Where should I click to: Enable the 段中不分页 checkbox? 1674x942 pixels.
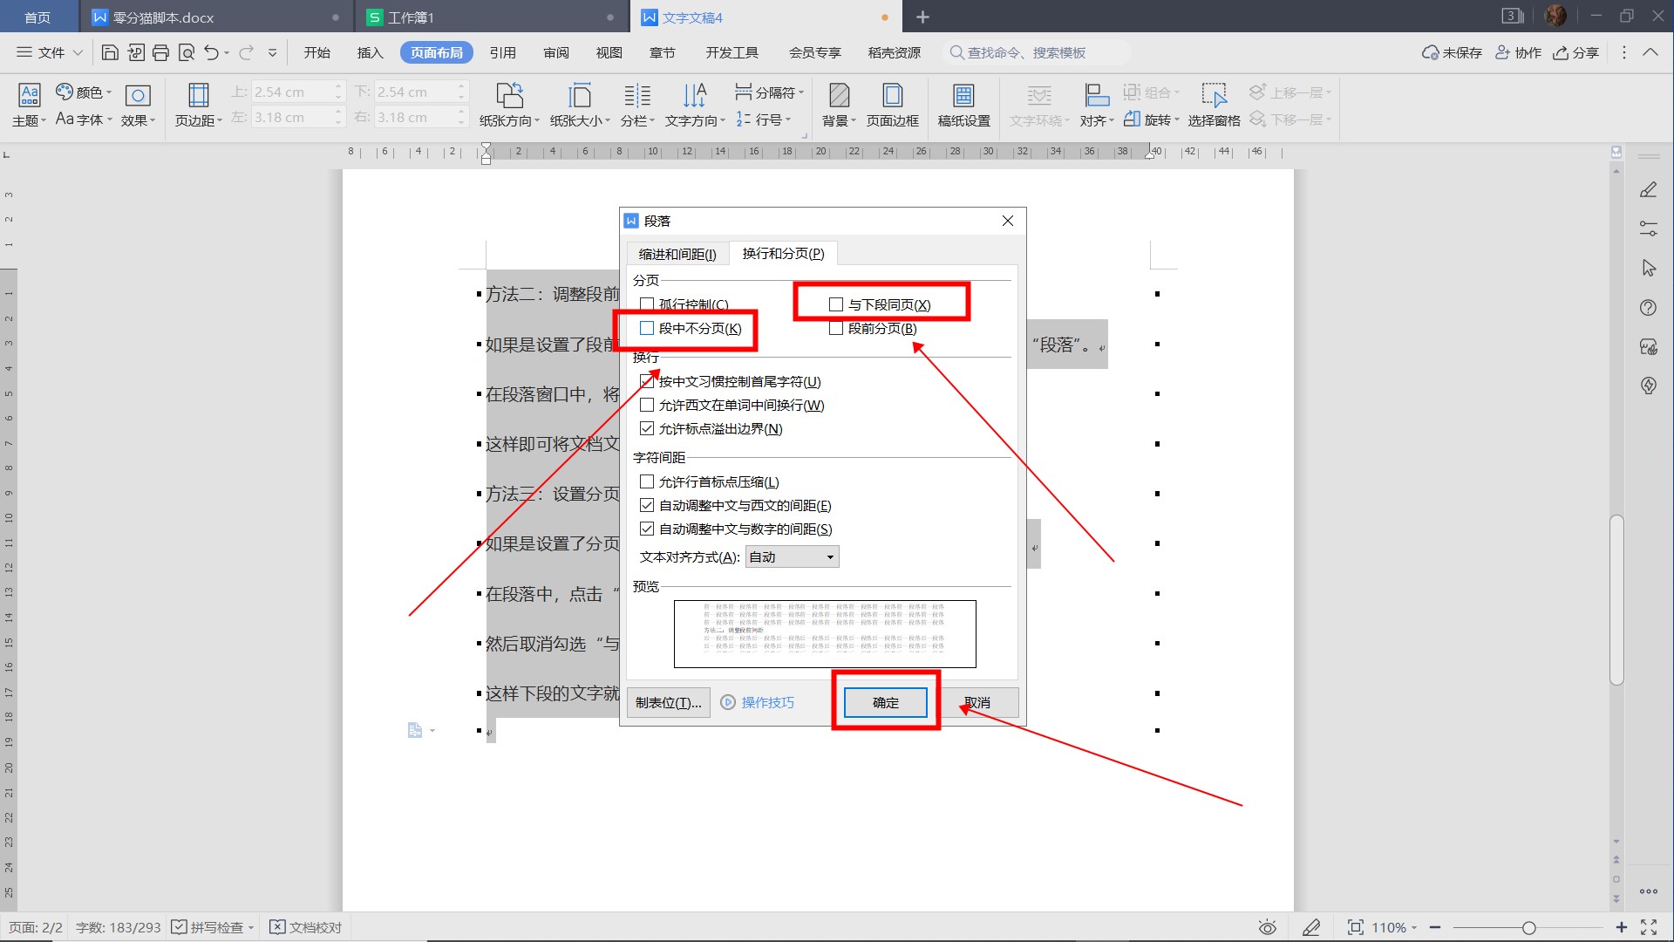647,329
